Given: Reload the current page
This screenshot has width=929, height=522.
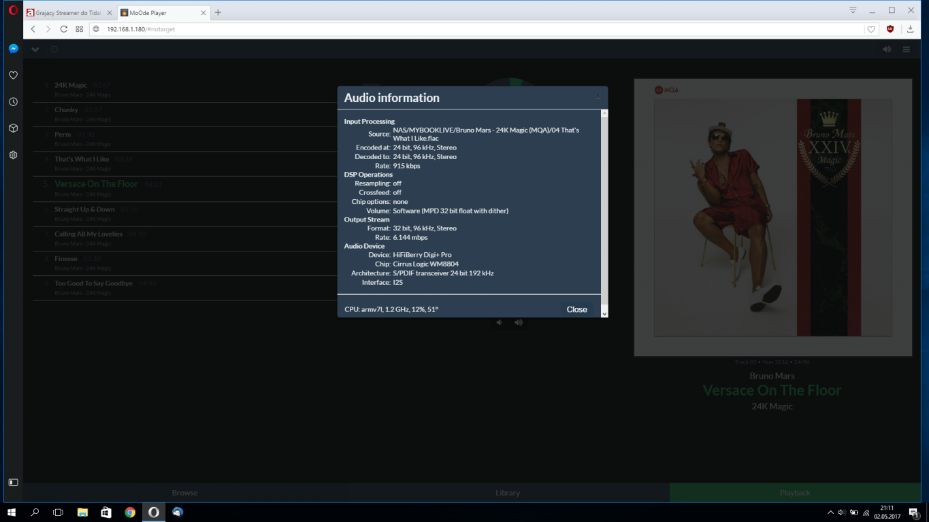Looking at the screenshot, I should pyautogui.click(x=63, y=29).
